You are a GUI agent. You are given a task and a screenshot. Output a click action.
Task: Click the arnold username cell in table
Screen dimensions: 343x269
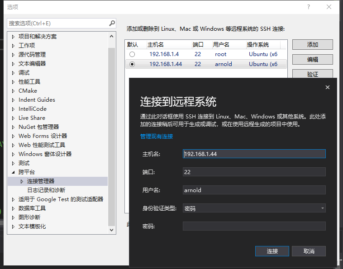(x=224, y=64)
